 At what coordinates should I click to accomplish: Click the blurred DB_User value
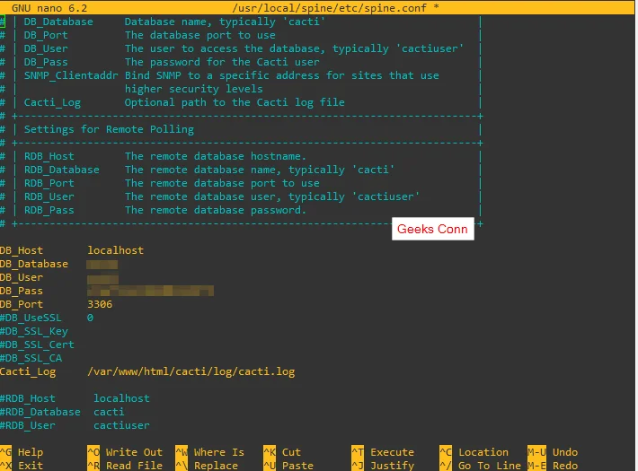[102, 279]
